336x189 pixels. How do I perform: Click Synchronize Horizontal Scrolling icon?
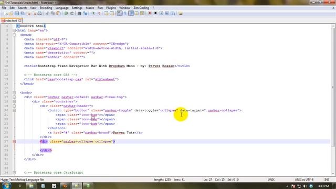tap(112, 13)
